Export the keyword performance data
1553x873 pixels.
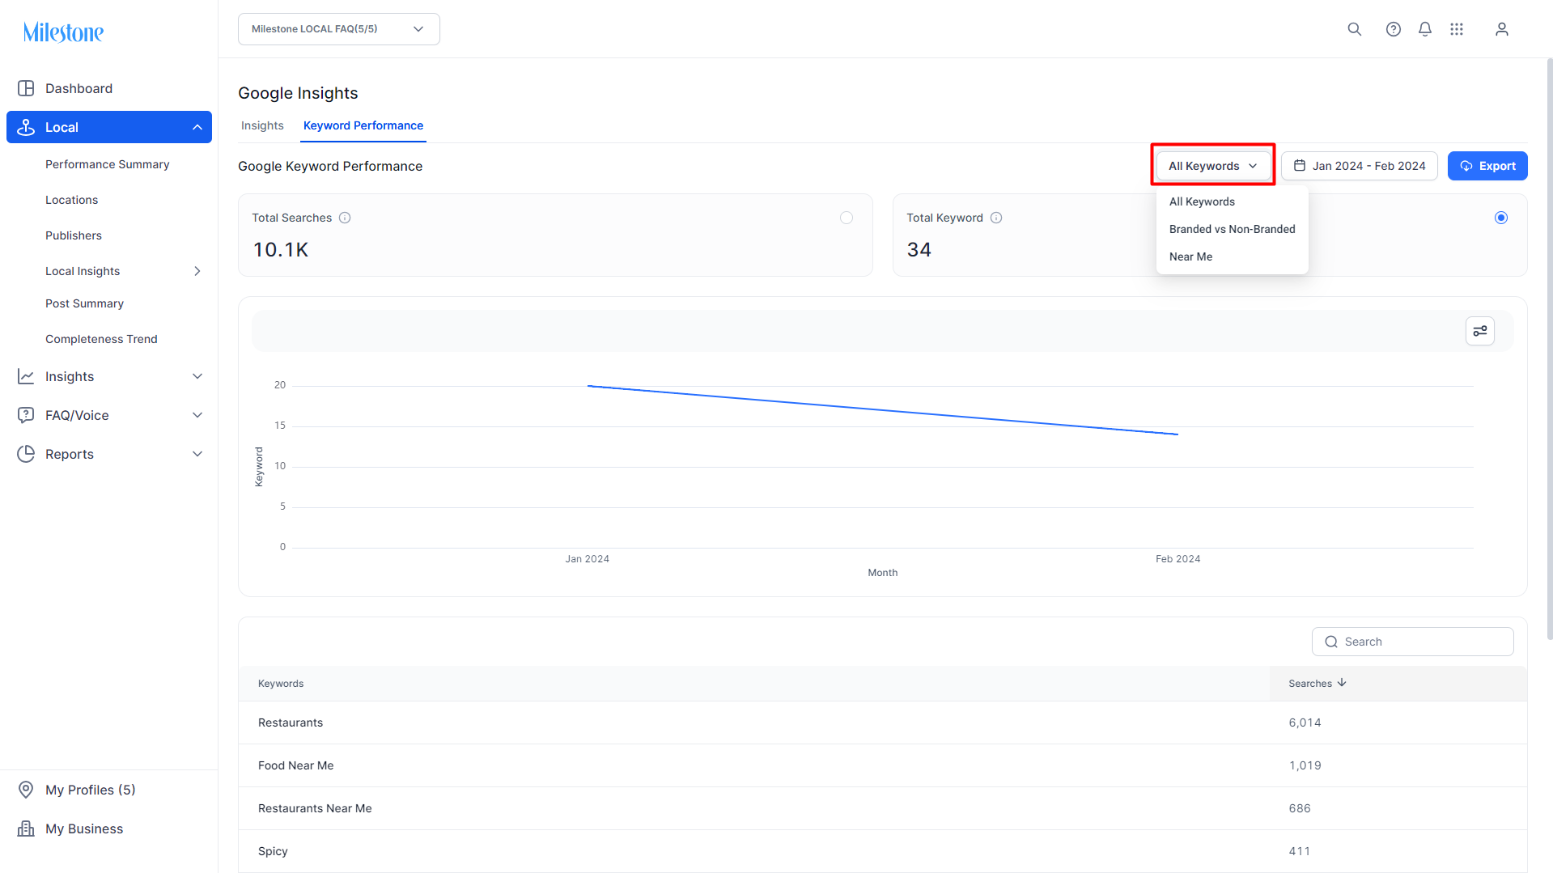click(1487, 166)
